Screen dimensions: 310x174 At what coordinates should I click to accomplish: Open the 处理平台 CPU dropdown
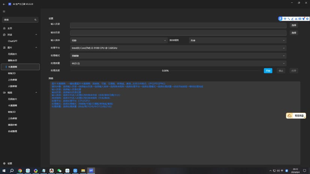click(178, 48)
